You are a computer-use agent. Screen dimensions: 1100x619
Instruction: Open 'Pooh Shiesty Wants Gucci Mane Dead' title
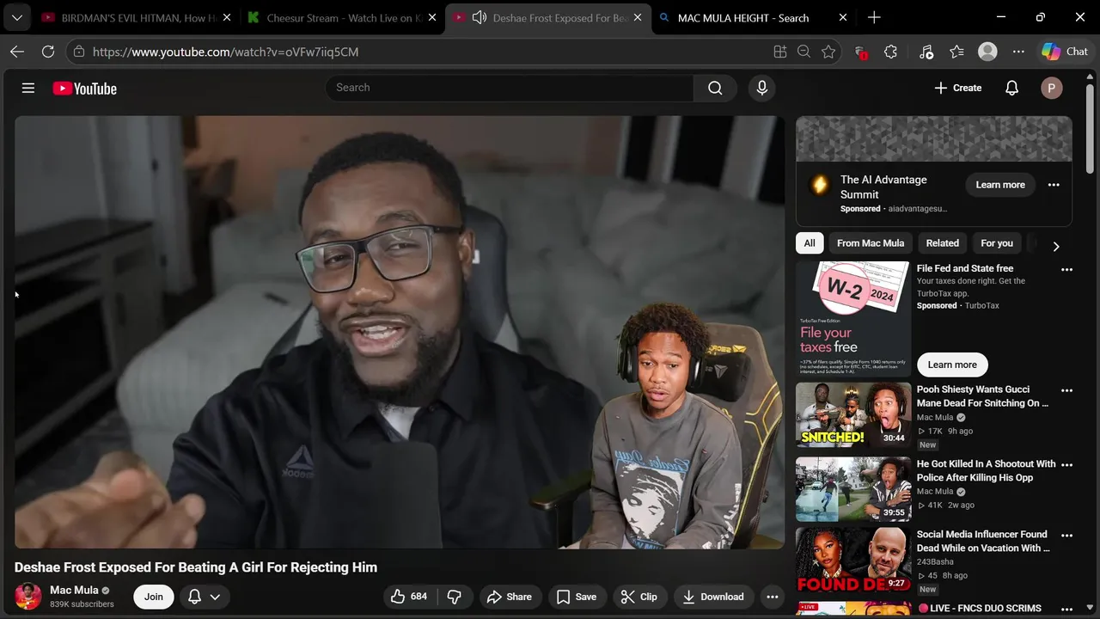982,396
